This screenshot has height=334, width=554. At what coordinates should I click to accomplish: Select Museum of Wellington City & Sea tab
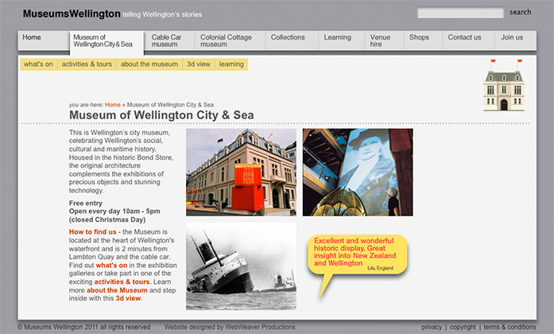coord(107,43)
